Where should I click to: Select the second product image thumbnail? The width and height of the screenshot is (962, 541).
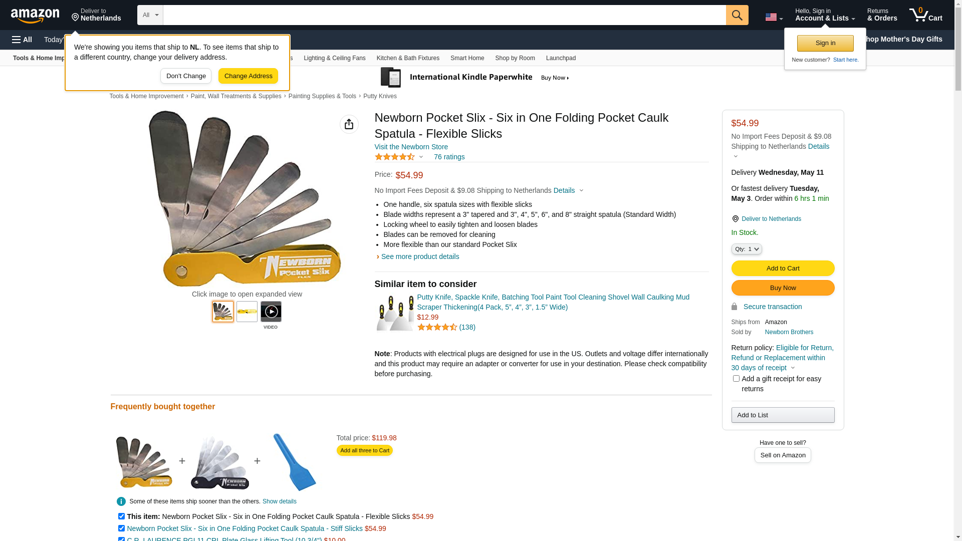(247, 312)
